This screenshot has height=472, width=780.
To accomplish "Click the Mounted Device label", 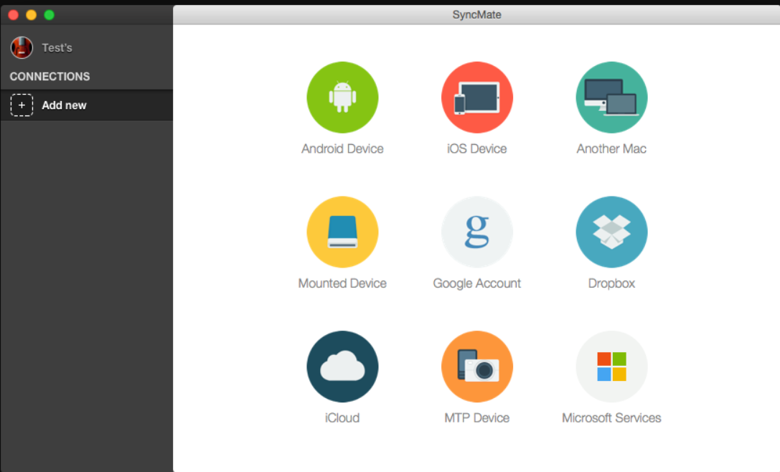I will [342, 283].
